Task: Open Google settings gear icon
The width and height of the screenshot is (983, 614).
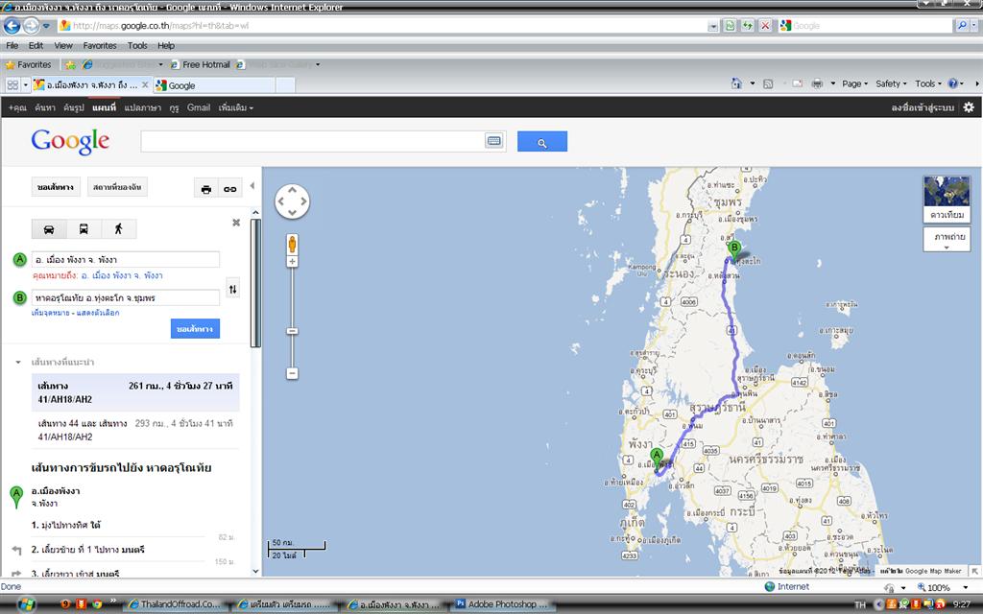Action: point(969,107)
